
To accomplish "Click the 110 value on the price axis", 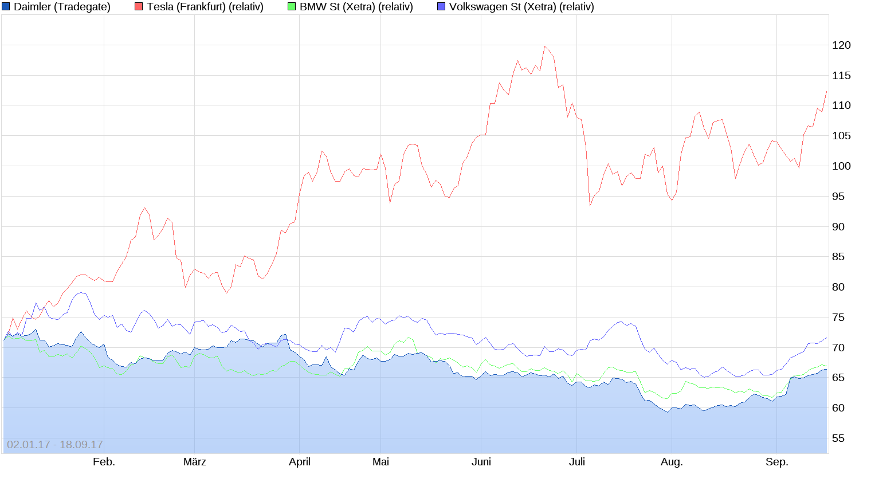I will [x=842, y=105].
